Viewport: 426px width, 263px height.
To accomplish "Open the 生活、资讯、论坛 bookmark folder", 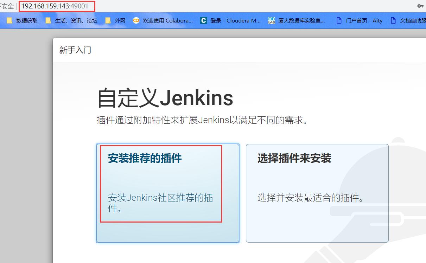I will [71, 20].
